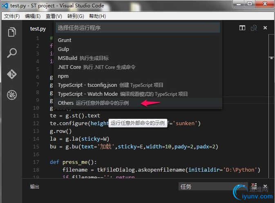Click the 输出 panel title
This screenshot has width=275, height=203.
(35, 187)
